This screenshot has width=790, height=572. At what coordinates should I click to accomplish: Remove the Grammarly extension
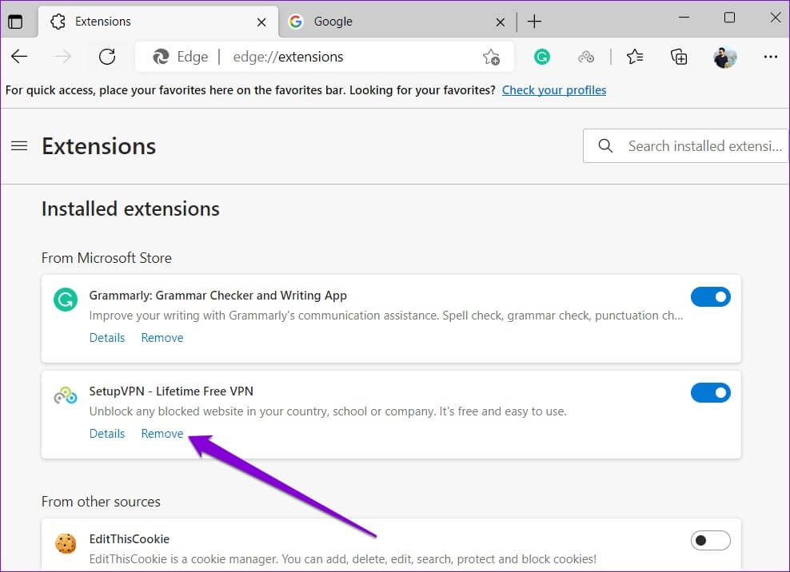[162, 338]
